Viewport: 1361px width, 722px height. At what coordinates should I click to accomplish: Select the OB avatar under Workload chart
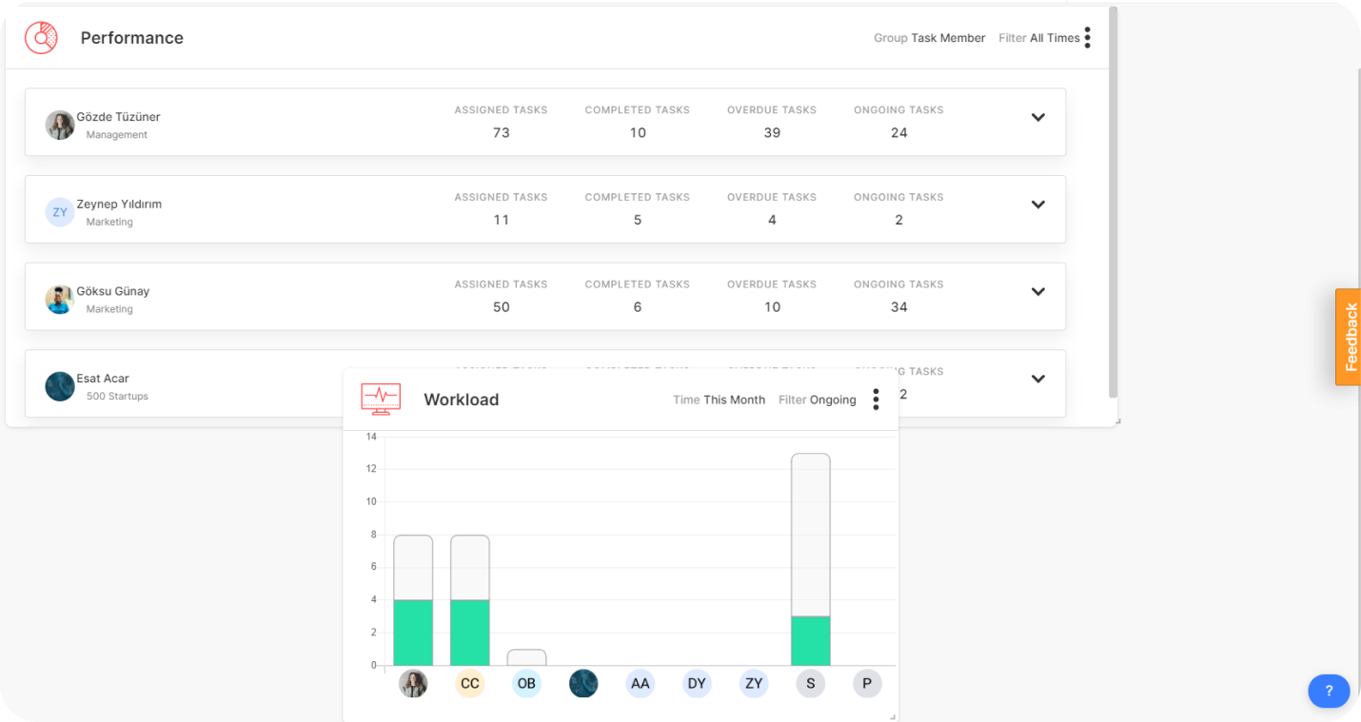(526, 683)
